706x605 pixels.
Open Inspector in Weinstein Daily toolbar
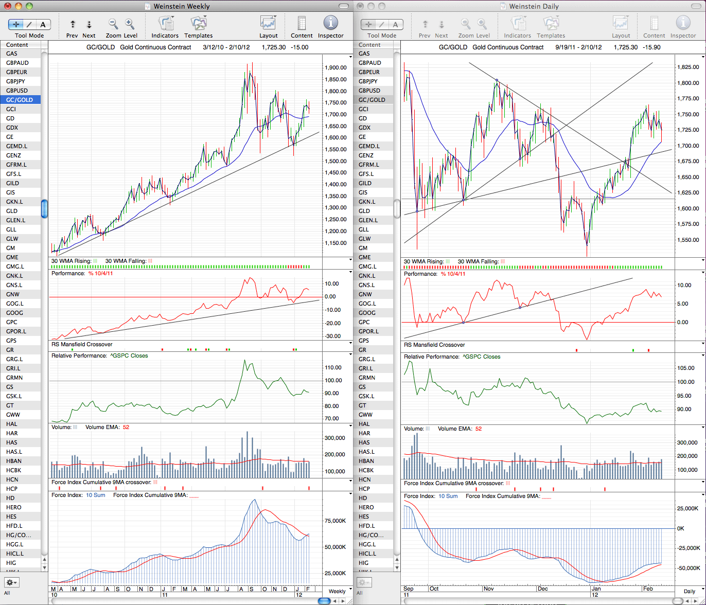pyautogui.click(x=683, y=23)
